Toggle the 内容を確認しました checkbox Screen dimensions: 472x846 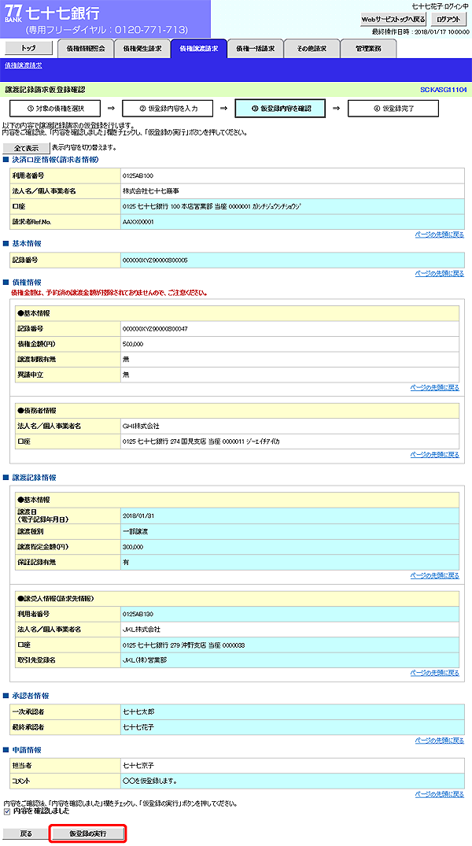(x=6, y=811)
